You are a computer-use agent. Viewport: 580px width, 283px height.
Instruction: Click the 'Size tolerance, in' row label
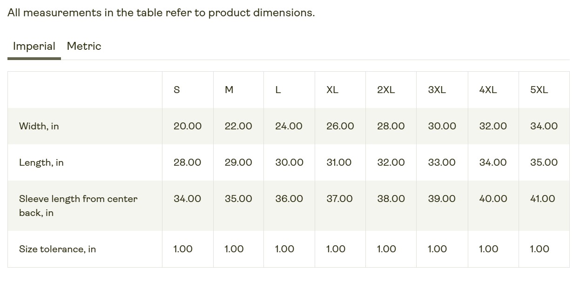tap(57, 249)
